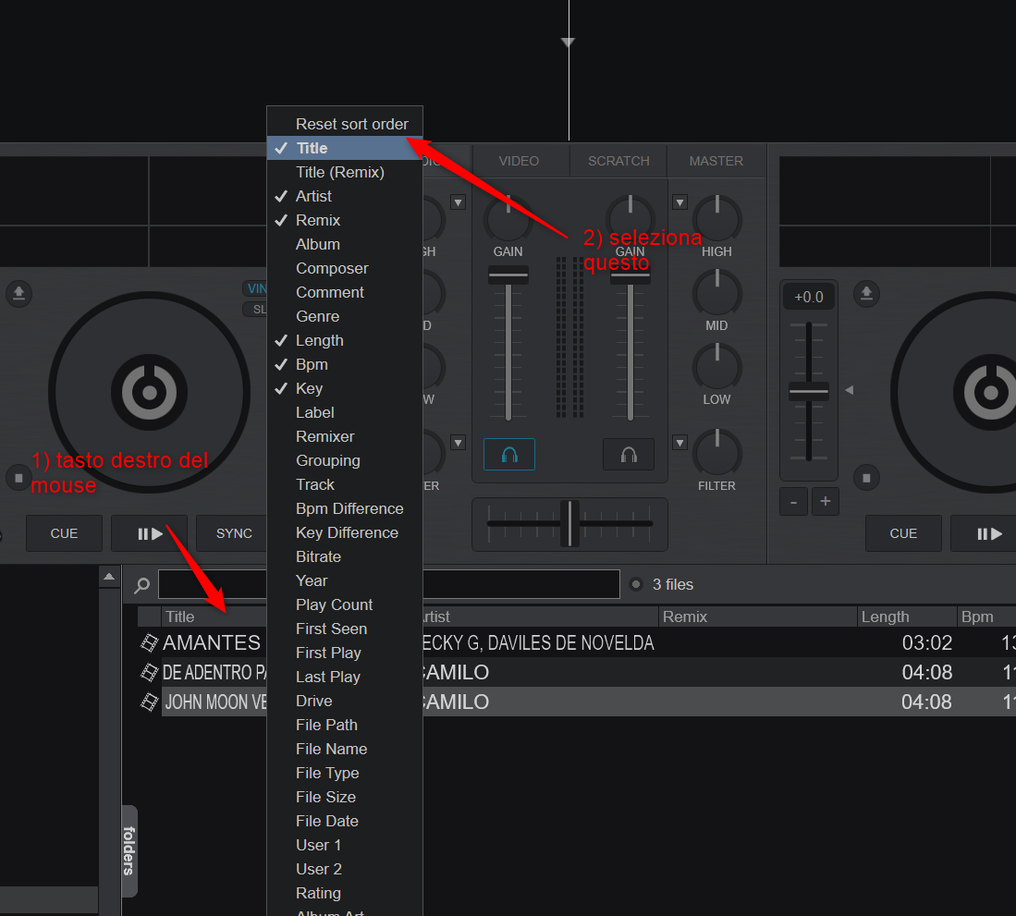The width and height of the screenshot is (1016, 916).
Task: Click the left channel GAIN knob
Action: (508, 217)
